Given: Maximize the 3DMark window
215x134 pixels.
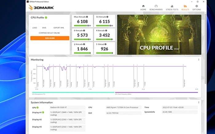Looking at the screenshot, I should point(197,2).
